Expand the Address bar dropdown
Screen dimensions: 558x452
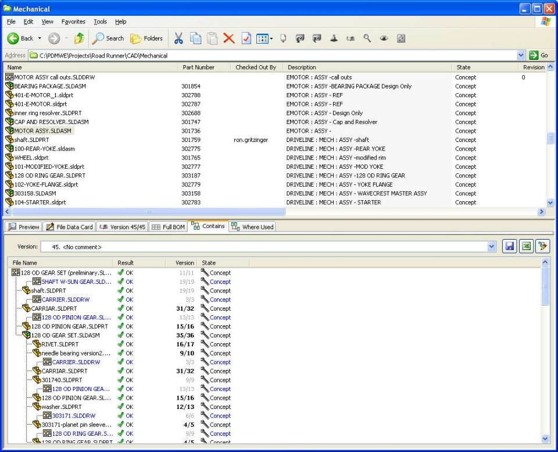pyautogui.click(x=521, y=55)
